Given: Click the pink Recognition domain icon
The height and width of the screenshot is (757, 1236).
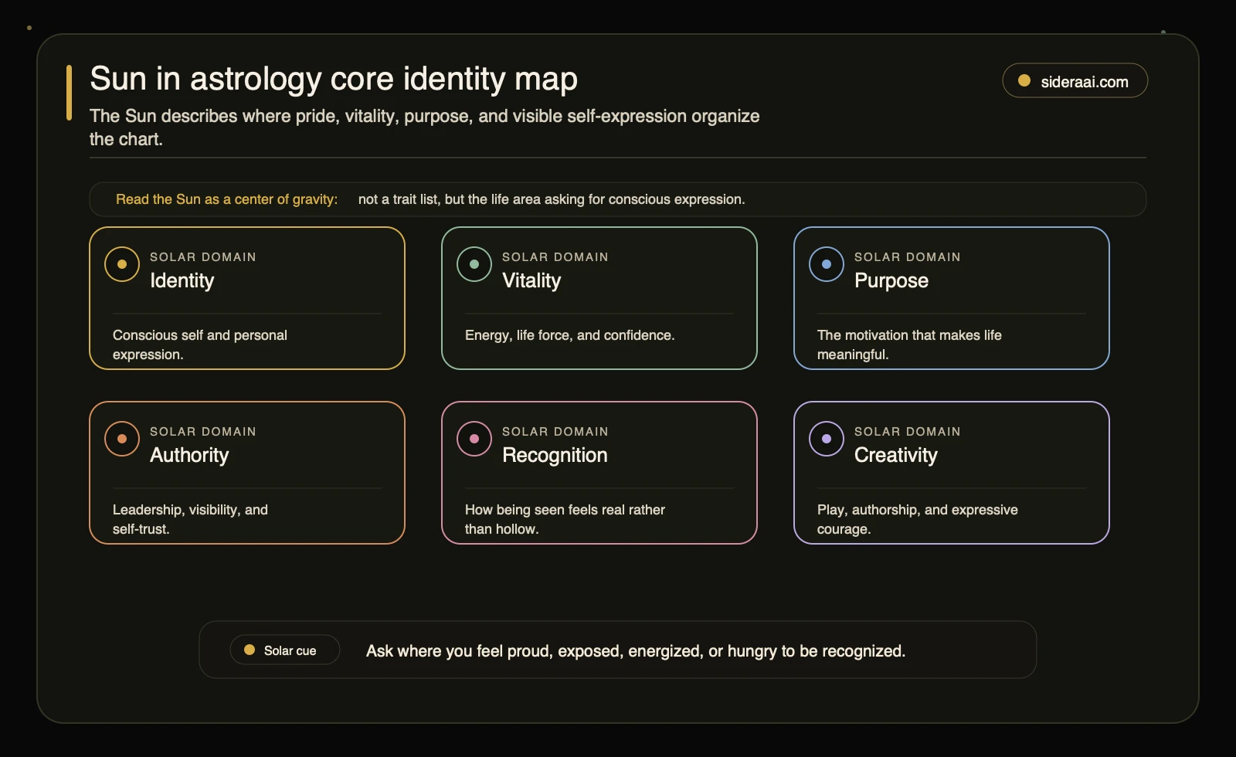Looking at the screenshot, I should click(474, 439).
